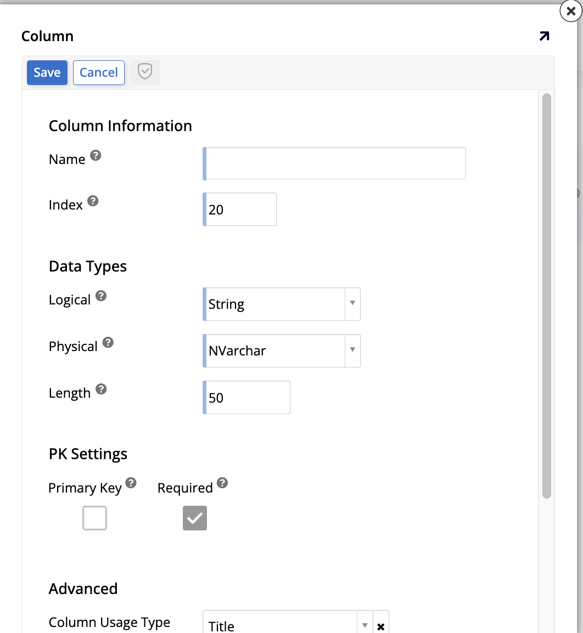Click into the Name text field
Image resolution: width=583 pixels, height=633 pixels.
pos(335,163)
